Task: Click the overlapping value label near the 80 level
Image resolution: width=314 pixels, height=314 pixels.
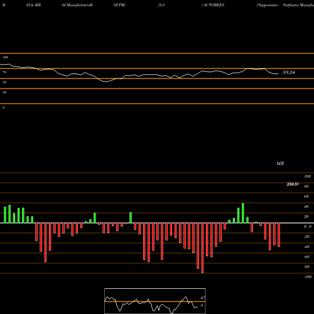Action: click(293, 184)
